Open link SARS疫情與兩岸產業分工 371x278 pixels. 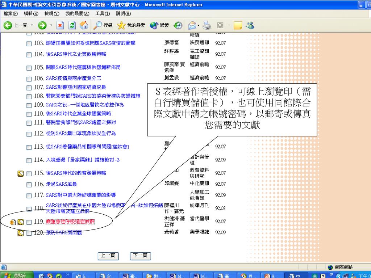pyautogui.click(x=74, y=78)
